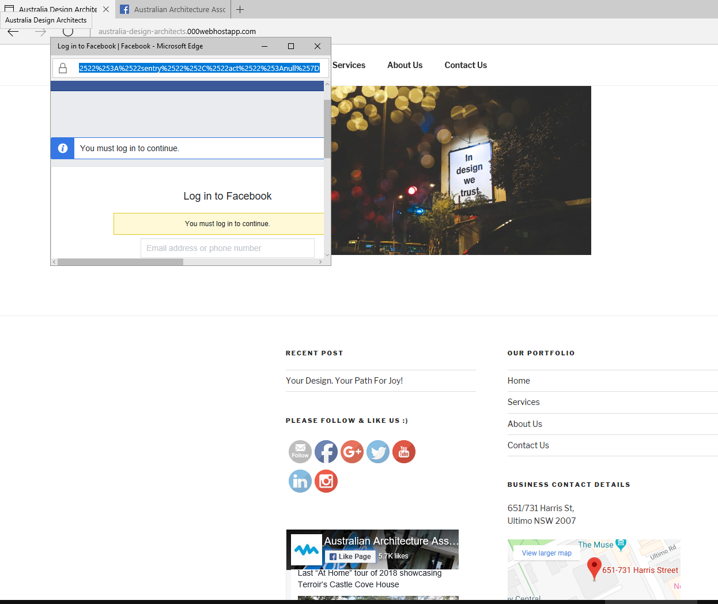Open the Contact Us navigation menu item
This screenshot has width=718, height=604.
click(x=466, y=65)
